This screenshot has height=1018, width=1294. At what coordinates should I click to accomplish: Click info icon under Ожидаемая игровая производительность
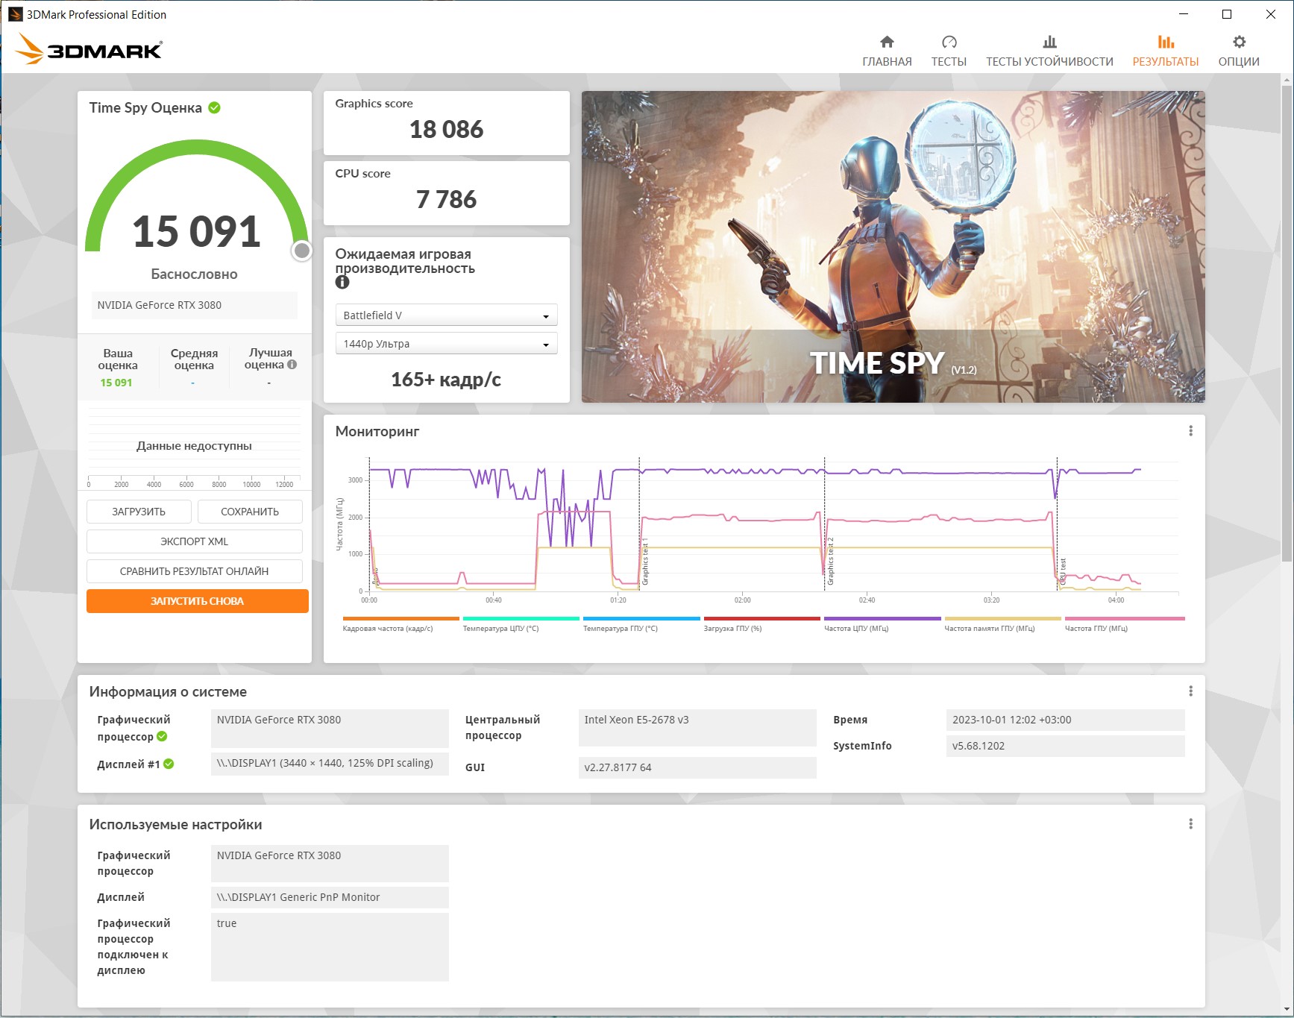pos(342,282)
